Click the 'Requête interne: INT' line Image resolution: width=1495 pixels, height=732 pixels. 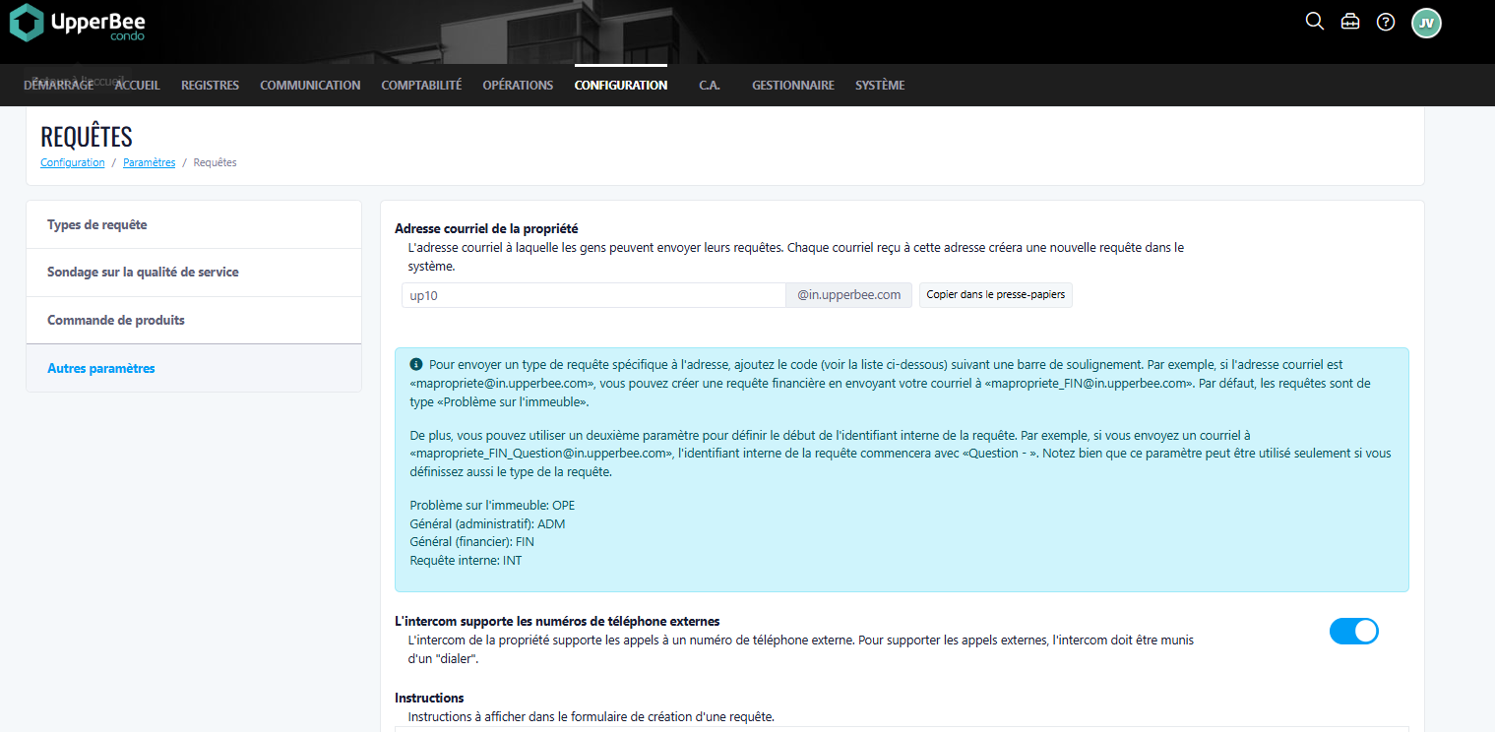pos(466,560)
